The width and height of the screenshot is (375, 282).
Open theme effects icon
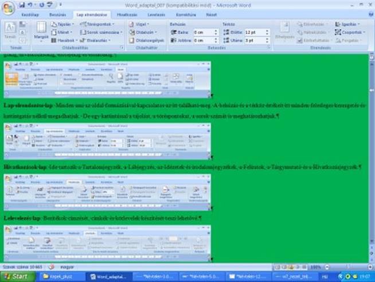point(22,40)
